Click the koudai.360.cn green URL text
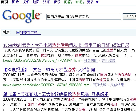 pos(42,61)
